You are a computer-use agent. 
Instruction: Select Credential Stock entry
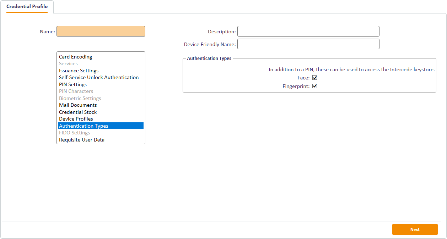(78, 112)
